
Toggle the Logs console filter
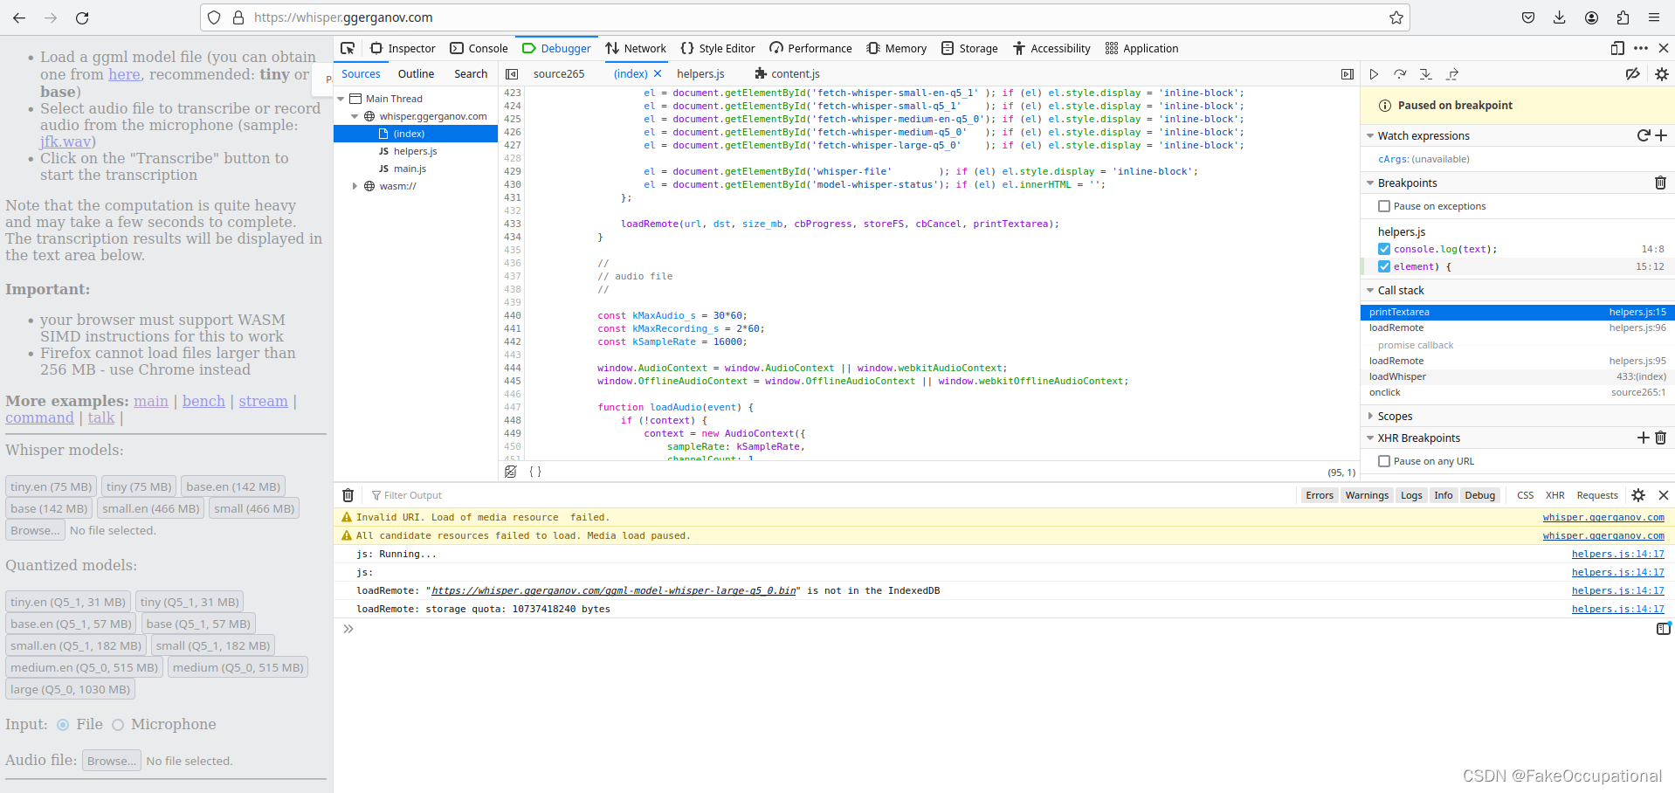coord(1411,495)
